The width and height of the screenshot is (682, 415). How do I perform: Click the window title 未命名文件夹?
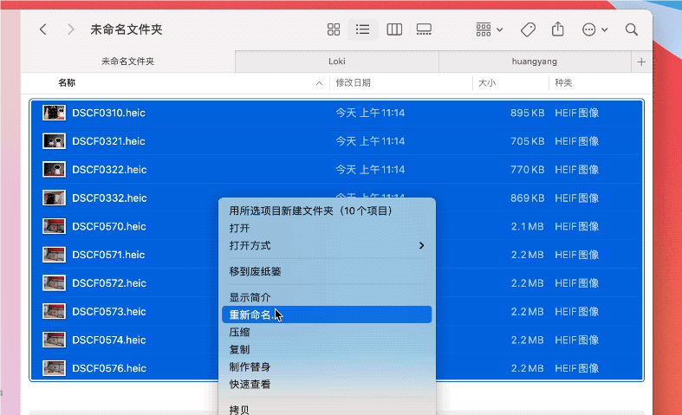(x=127, y=29)
